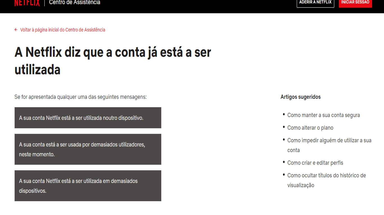Click the back arrow icon before Voltar
384x215 pixels.
(16, 30)
